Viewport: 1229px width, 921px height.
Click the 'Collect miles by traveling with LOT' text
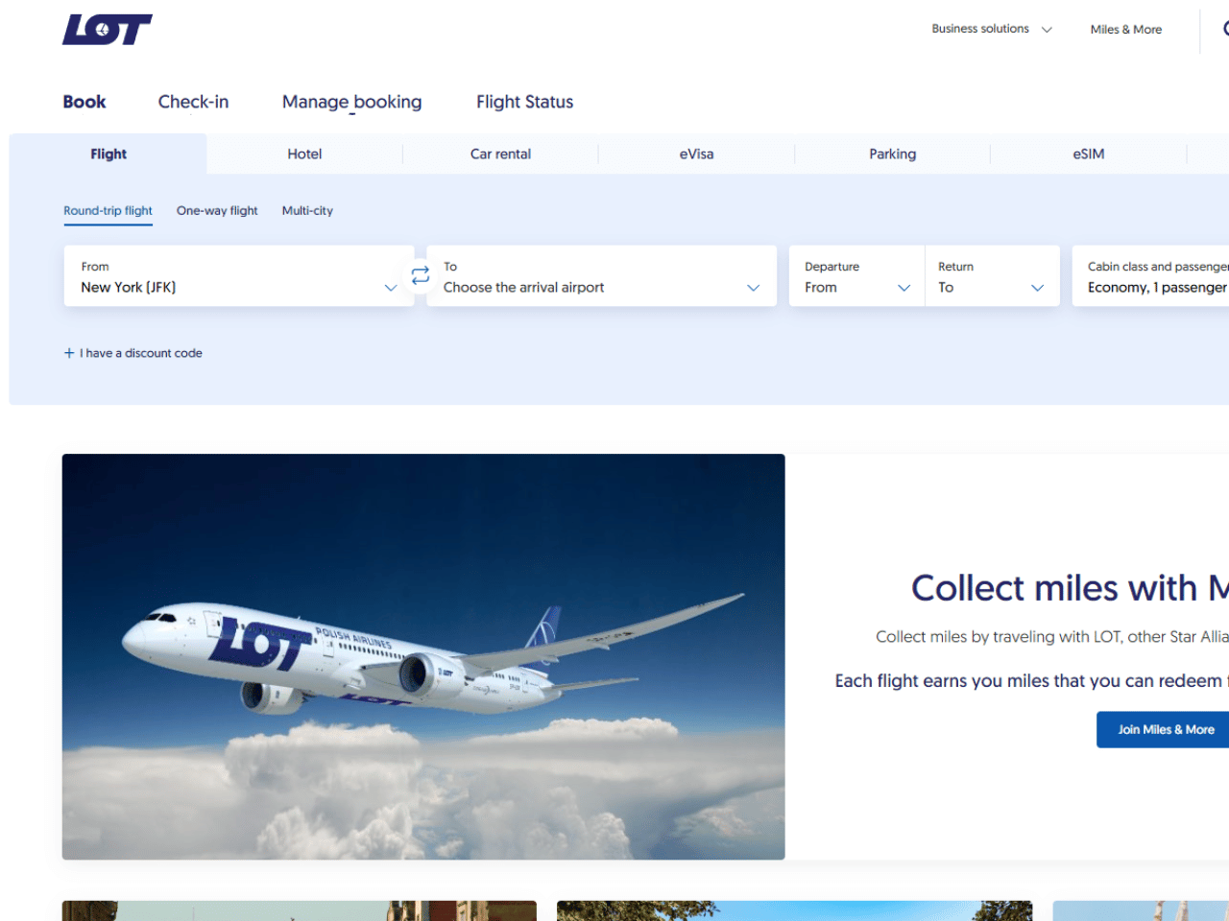(1052, 637)
